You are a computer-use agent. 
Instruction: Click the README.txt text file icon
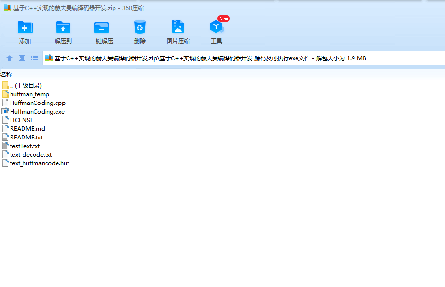5,138
